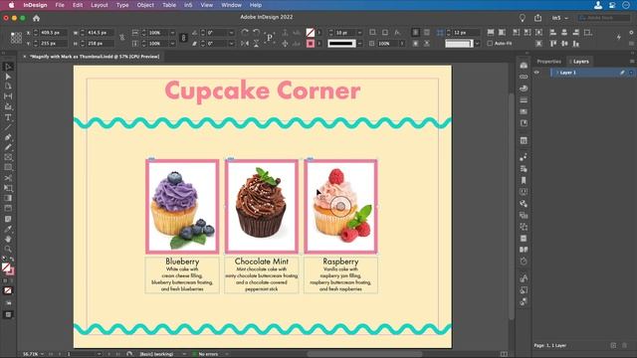Screen dimensions: 637x358
Task: Click Rotate 90° counter-clockwise icon
Action: click(x=257, y=32)
